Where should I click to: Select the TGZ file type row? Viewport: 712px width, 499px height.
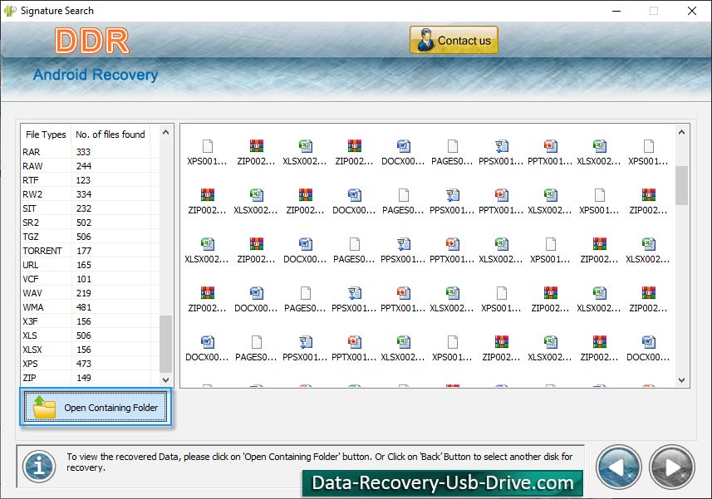(90, 237)
